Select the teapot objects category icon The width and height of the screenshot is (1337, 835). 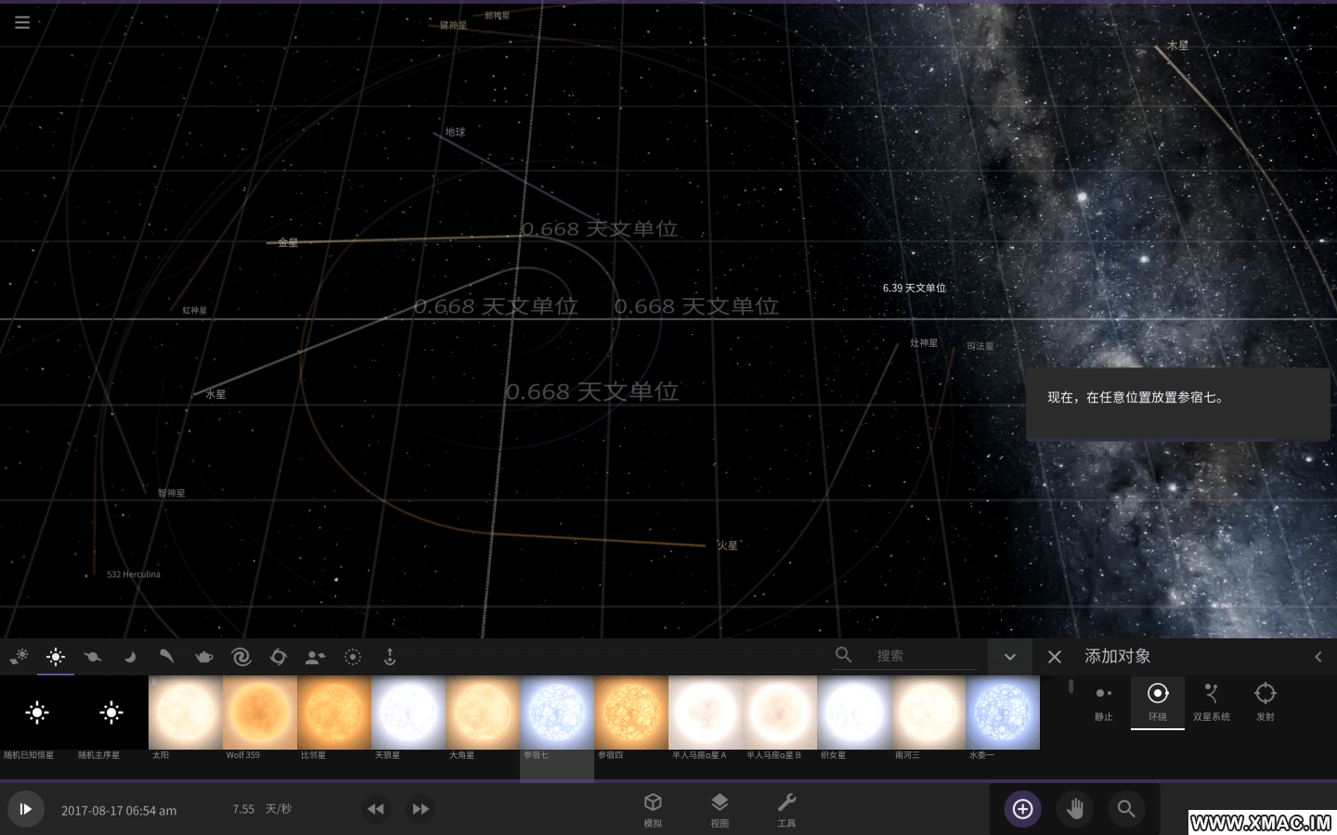pyautogui.click(x=204, y=657)
